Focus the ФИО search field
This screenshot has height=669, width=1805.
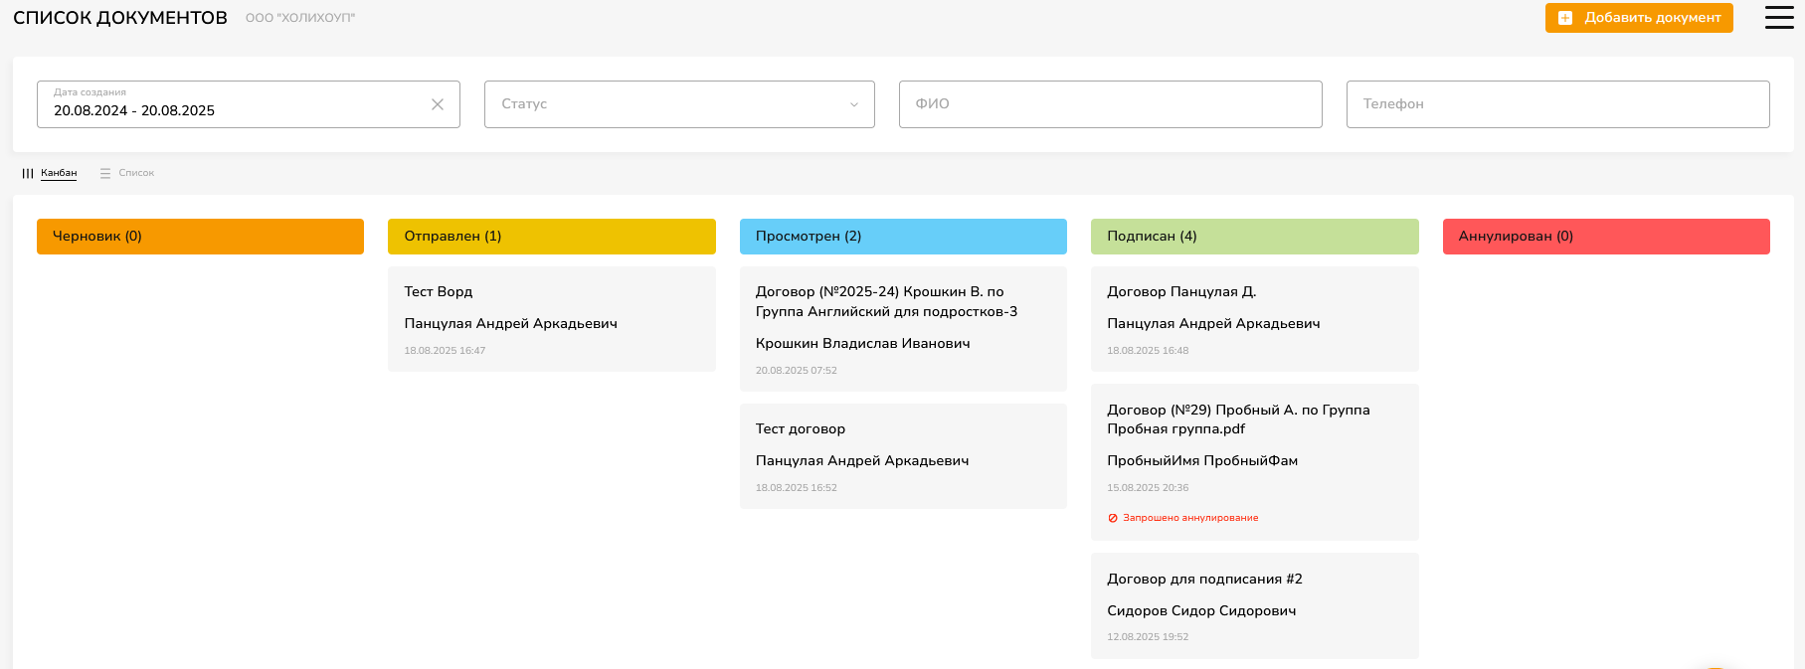coord(1111,104)
